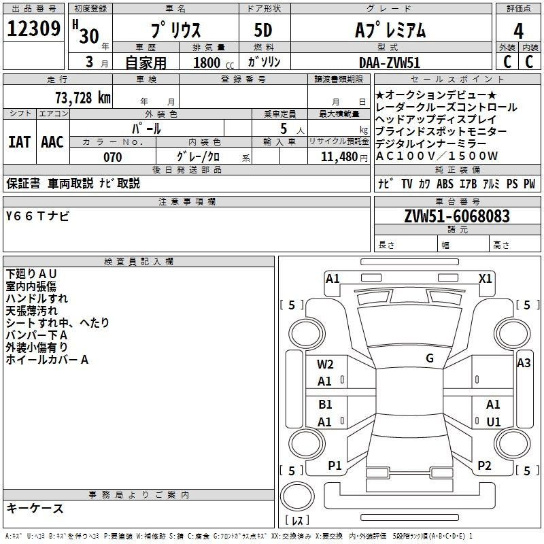Click the exterior grade C under 外装
The image size is (544, 544).
[507, 62]
